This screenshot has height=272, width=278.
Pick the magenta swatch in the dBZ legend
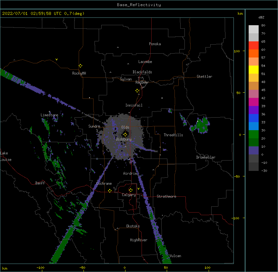253,102
